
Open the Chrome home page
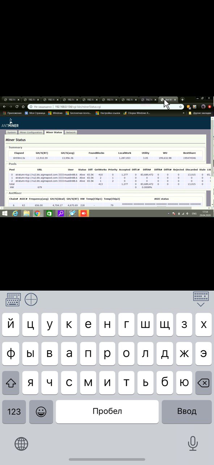23,107
